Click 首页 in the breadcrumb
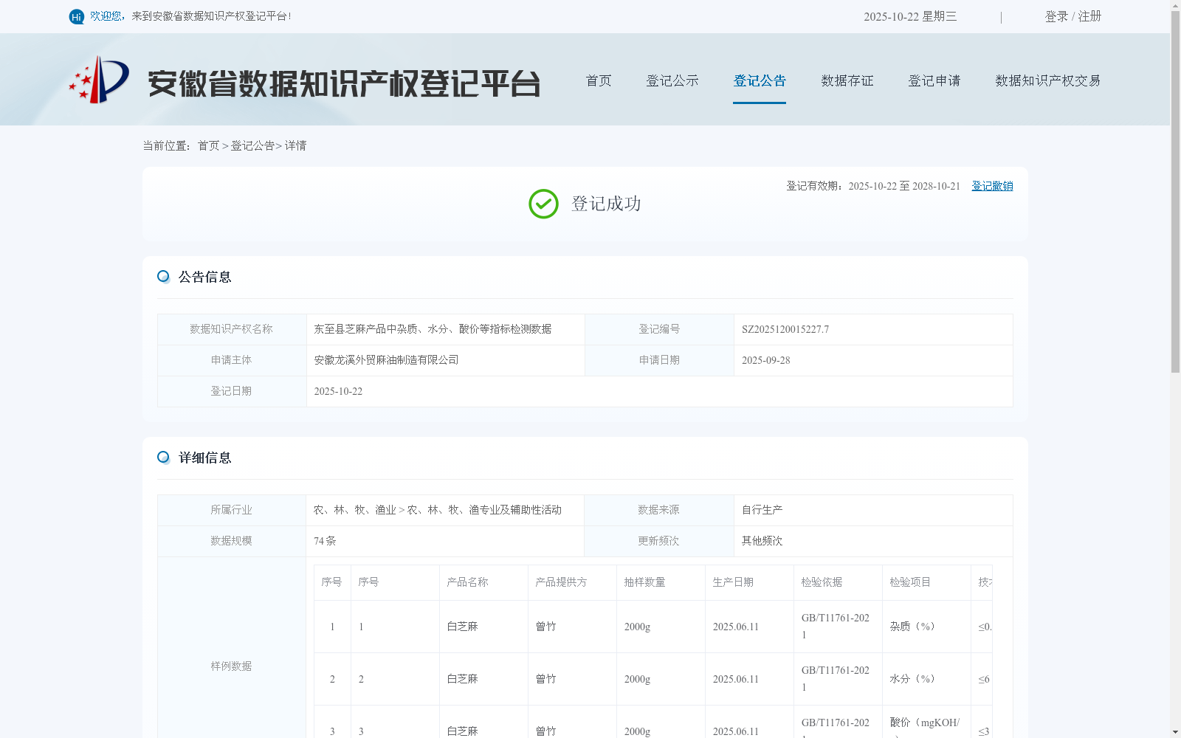 [209, 146]
